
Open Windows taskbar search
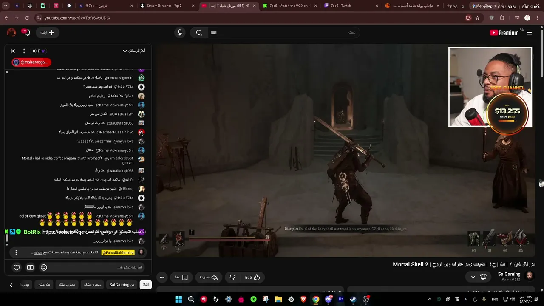click(191, 299)
